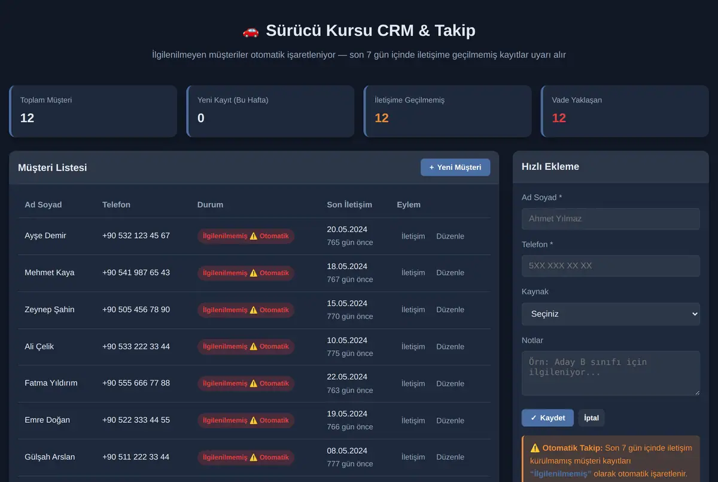Viewport: 718px width, 482px height.
Task: Click the name Ali Çelik
Action: pos(39,347)
